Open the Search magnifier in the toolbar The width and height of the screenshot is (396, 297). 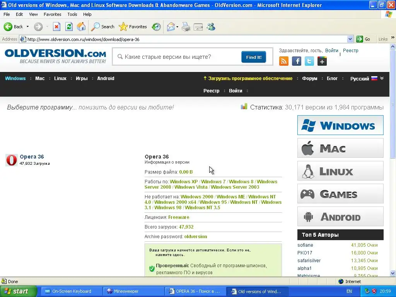click(102, 27)
